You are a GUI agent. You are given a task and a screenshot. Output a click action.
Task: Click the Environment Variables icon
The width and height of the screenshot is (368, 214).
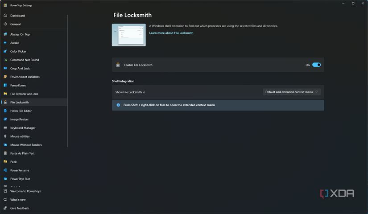click(5, 77)
